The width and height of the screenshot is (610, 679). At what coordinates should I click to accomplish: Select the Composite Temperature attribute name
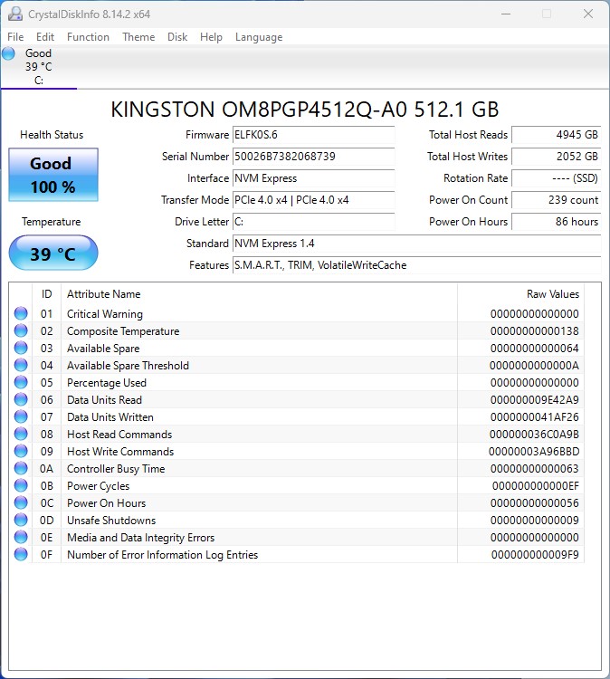tap(123, 331)
